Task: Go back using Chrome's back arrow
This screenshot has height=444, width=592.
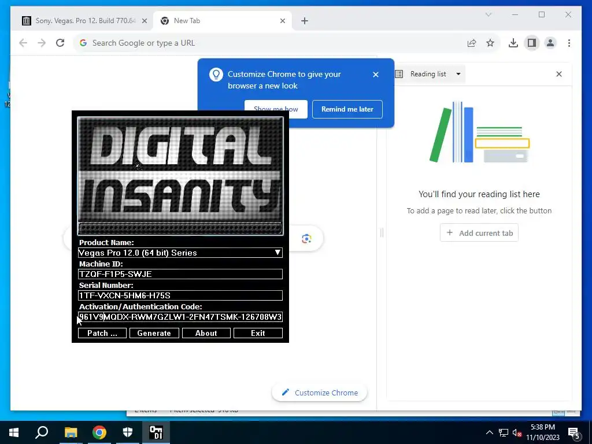Action: point(23,43)
